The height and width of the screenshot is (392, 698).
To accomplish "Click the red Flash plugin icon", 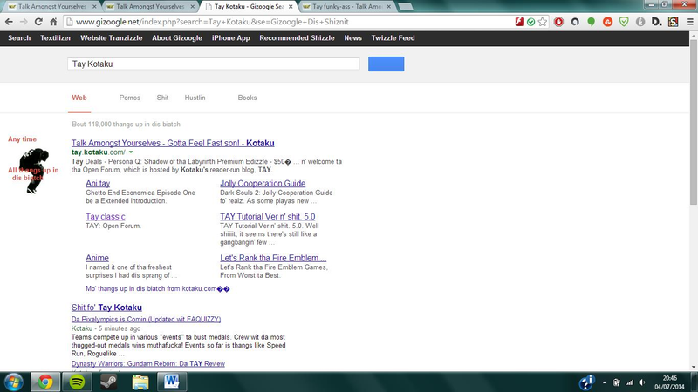I will click(519, 22).
